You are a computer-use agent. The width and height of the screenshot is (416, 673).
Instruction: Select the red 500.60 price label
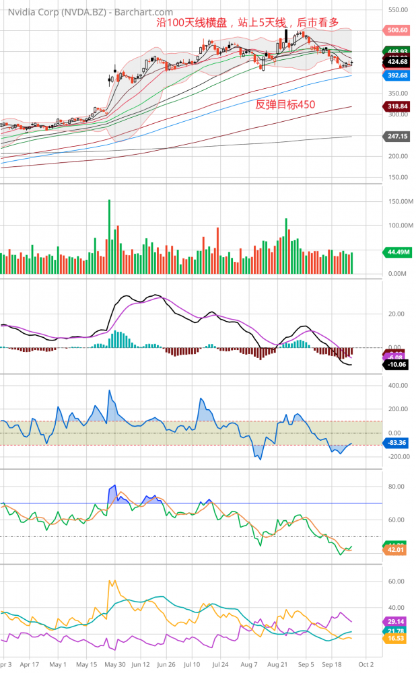(x=398, y=30)
